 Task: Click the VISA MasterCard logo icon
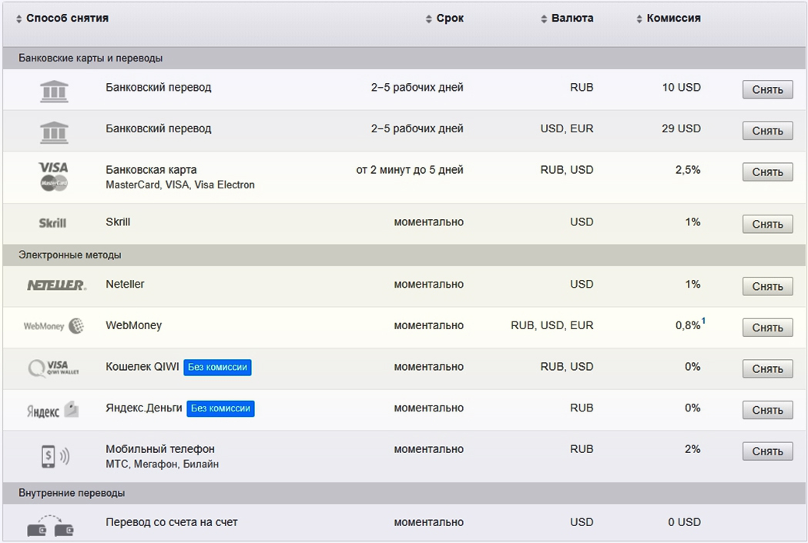pyautogui.click(x=53, y=176)
